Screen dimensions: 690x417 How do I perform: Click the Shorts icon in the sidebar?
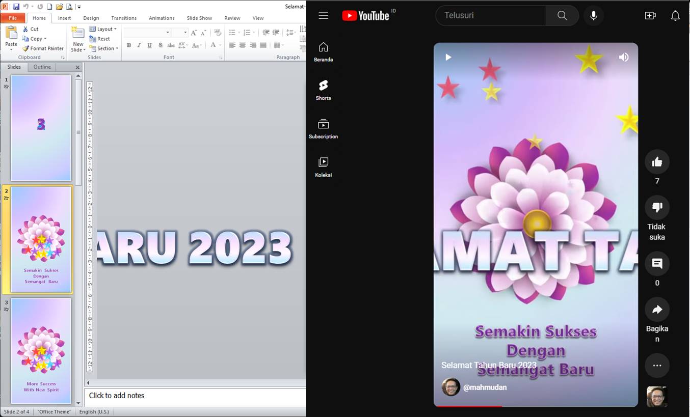pos(323,85)
